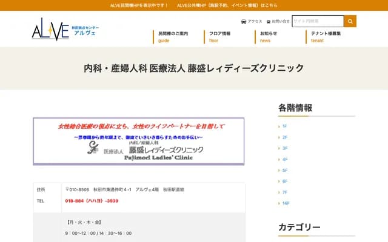
Task: Focus the サイト内検索 search field
Action: (x=318, y=21)
